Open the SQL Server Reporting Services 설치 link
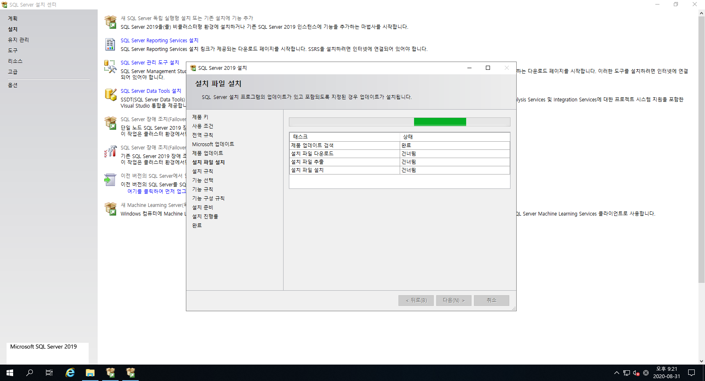705x381 pixels. tap(159, 40)
